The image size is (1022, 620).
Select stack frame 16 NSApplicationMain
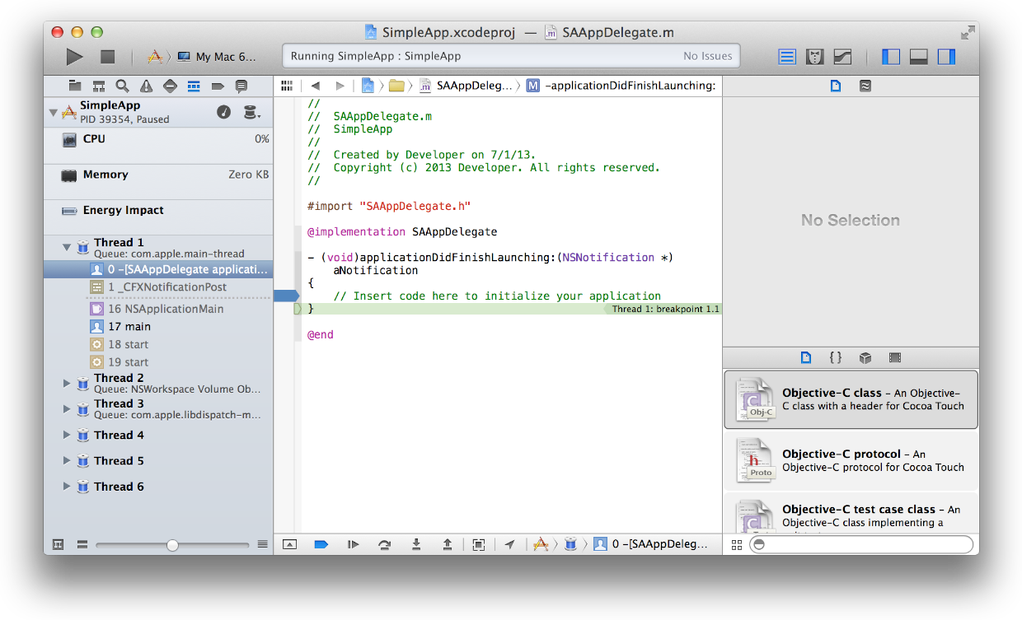158,309
